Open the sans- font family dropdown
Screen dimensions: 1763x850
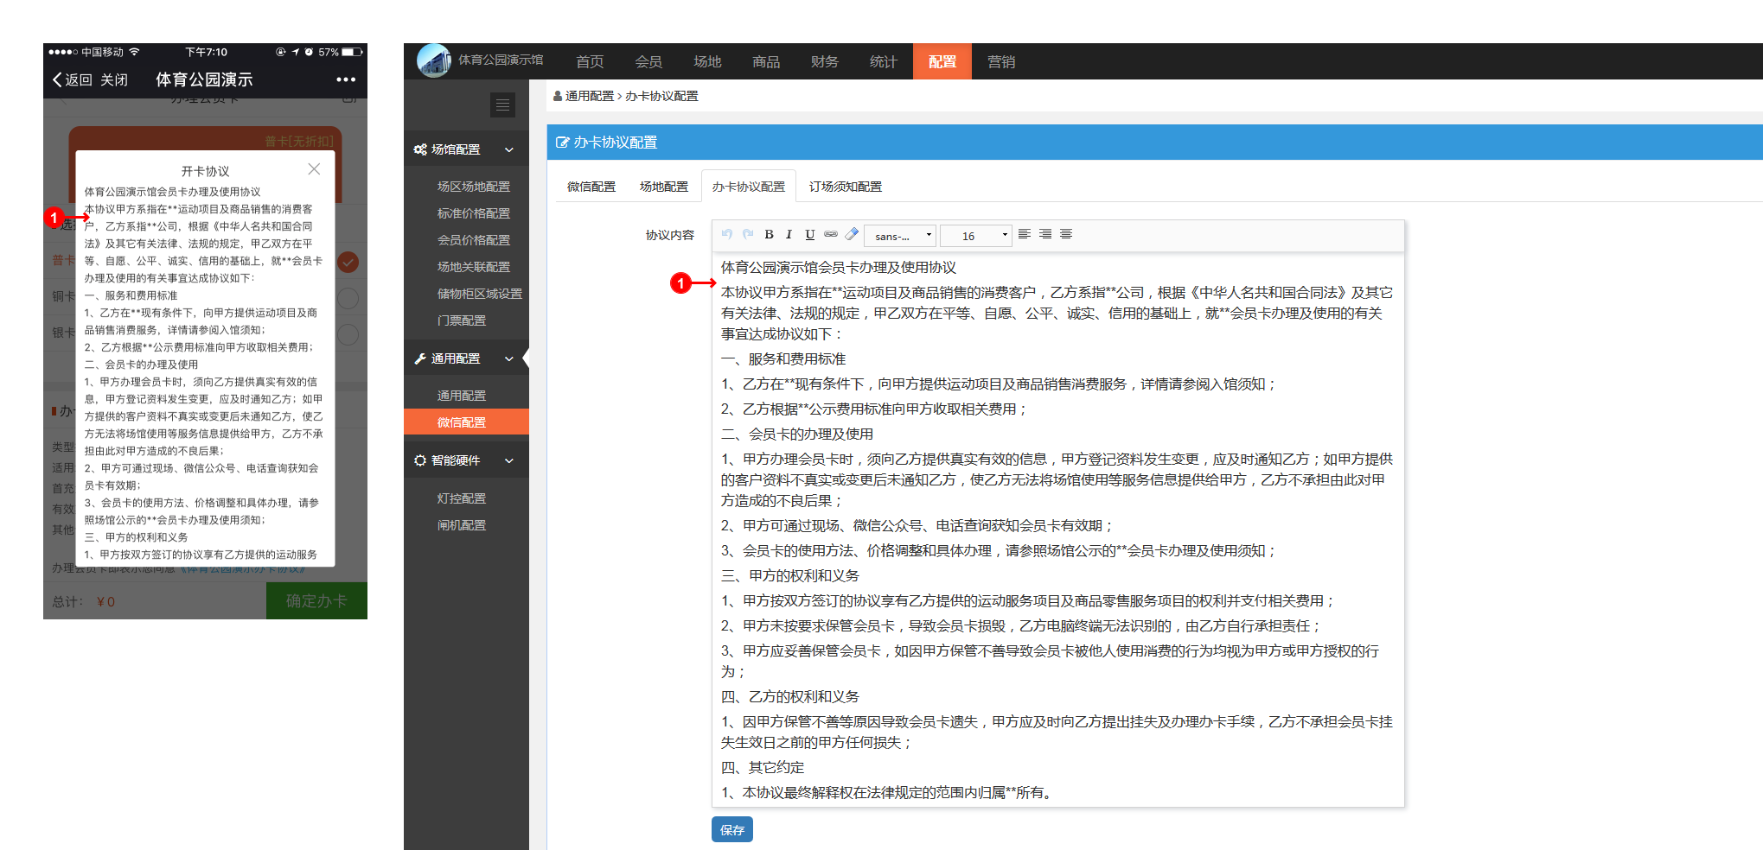(x=900, y=235)
